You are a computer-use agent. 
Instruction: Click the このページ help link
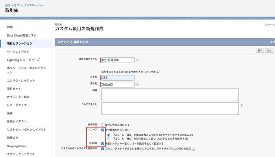click(x=270, y=24)
